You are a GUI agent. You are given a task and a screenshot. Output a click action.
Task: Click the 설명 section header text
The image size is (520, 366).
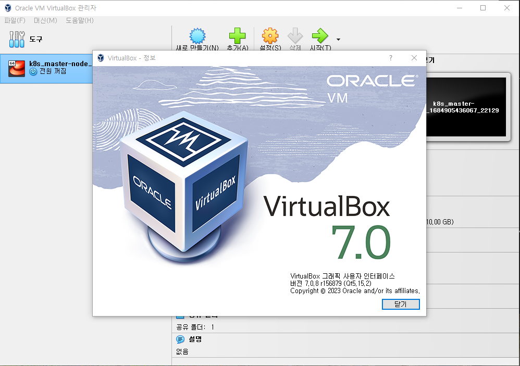(x=195, y=339)
